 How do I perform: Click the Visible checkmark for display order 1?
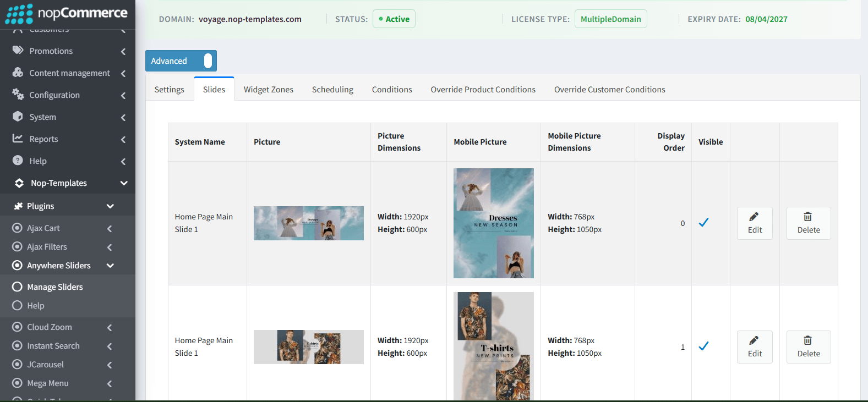pos(703,346)
